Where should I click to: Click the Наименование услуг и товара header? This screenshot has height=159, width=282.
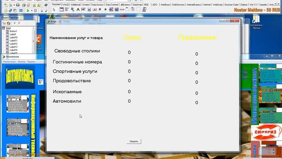click(76, 38)
